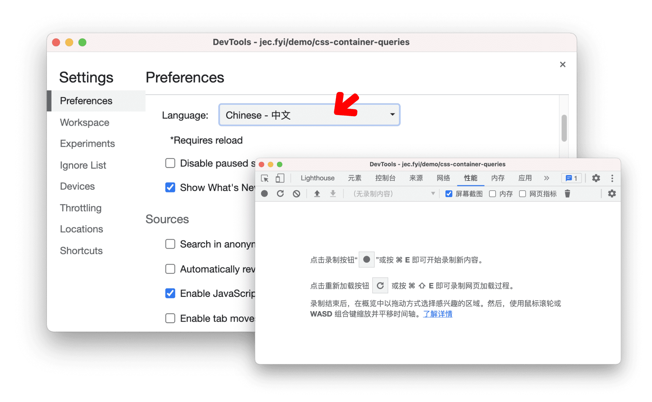Image resolution: width=652 pixels, height=402 pixels.
Task: Open the three-dot customize menu
Action: 612,178
